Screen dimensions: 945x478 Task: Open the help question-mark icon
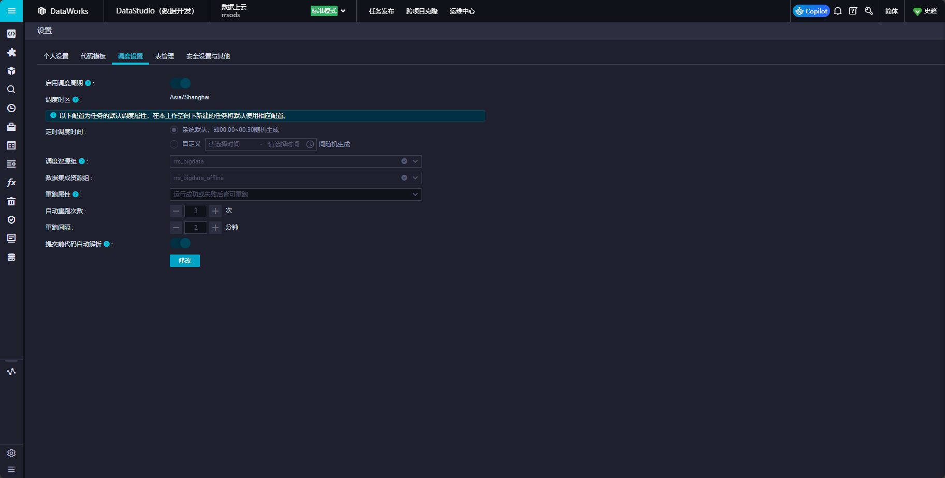pos(853,11)
